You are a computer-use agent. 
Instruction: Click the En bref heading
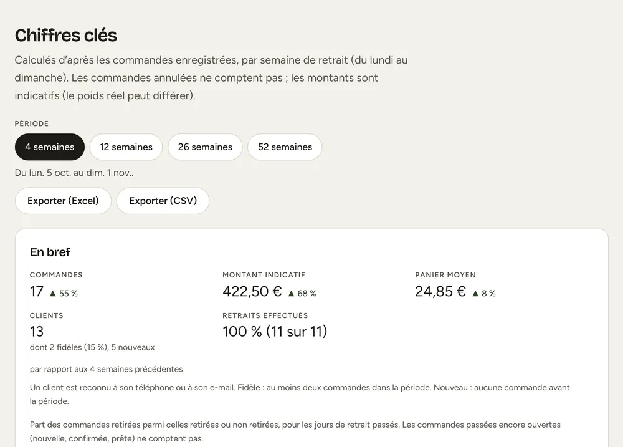[x=50, y=252]
